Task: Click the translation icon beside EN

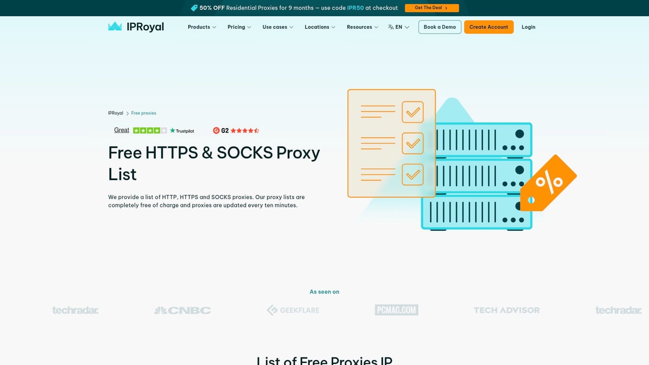Action: coord(391,26)
